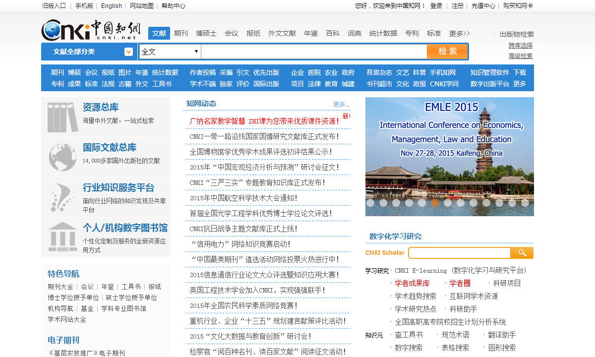Screen dimensions: 595x357
Task: Select the last carousel dot on EMLE banner
Action: pyautogui.click(x=525, y=202)
